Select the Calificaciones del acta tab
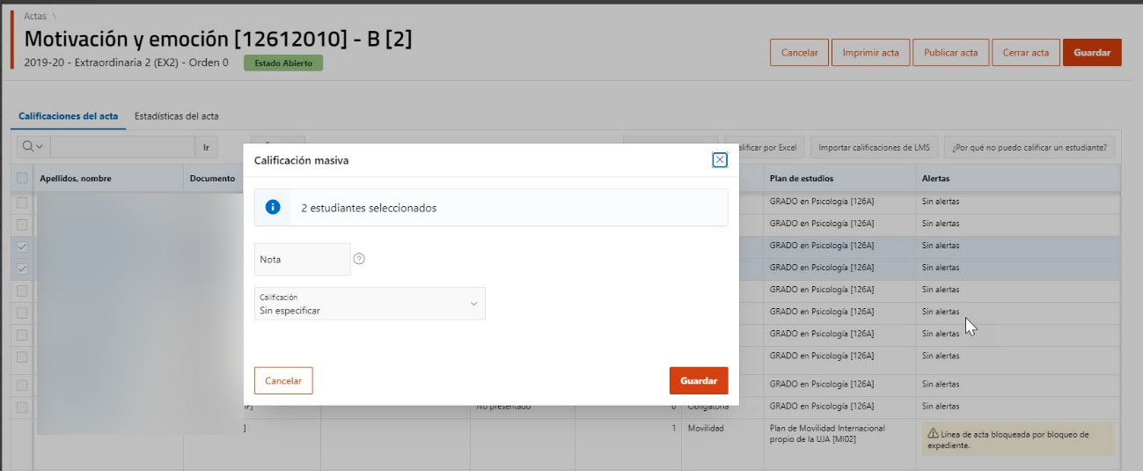The image size is (1143, 471). 69,116
